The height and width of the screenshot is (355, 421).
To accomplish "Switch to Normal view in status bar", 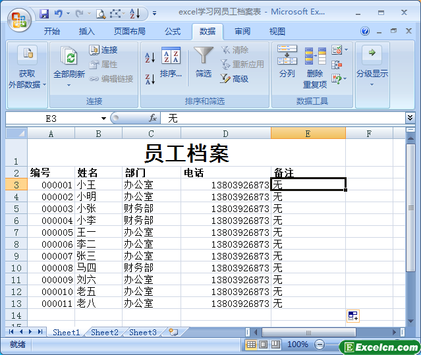I will pos(252,344).
